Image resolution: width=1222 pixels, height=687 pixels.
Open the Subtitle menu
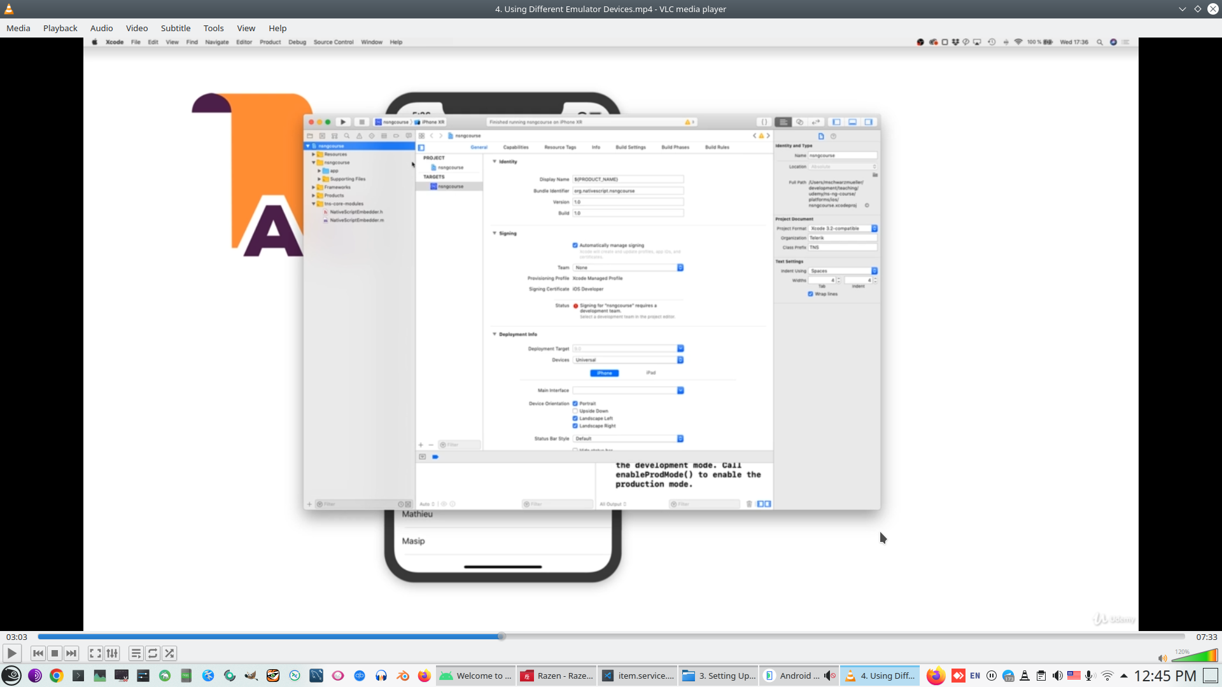[175, 28]
